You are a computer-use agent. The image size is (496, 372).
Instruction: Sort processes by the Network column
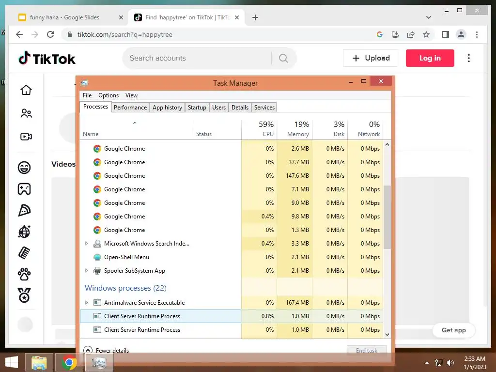(x=365, y=129)
